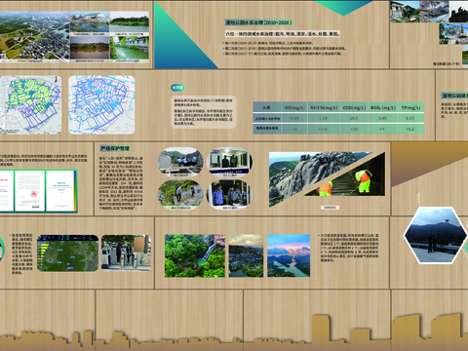Click the 湿地公园水系治理 (2010-2020) heading
This screenshot has height=351, width=468.
(x=258, y=22)
